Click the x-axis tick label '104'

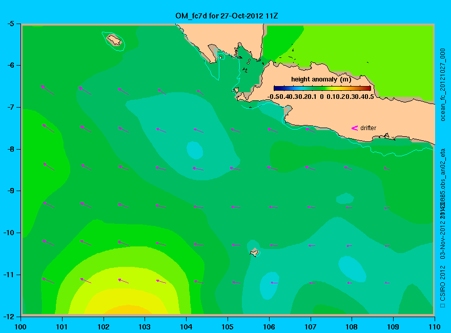click(x=186, y=327)
